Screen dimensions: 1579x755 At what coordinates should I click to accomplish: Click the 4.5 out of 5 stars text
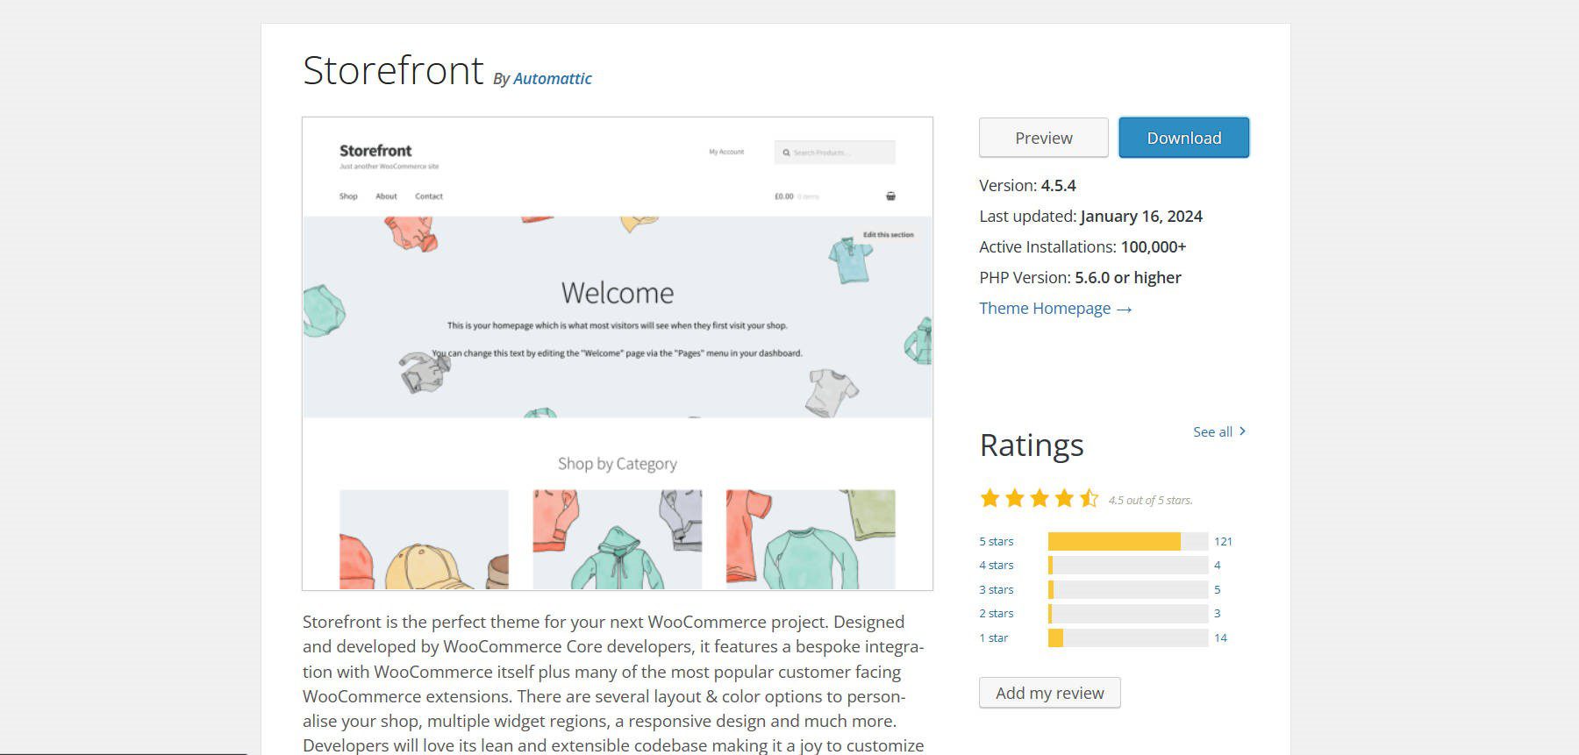point(1150,501)
